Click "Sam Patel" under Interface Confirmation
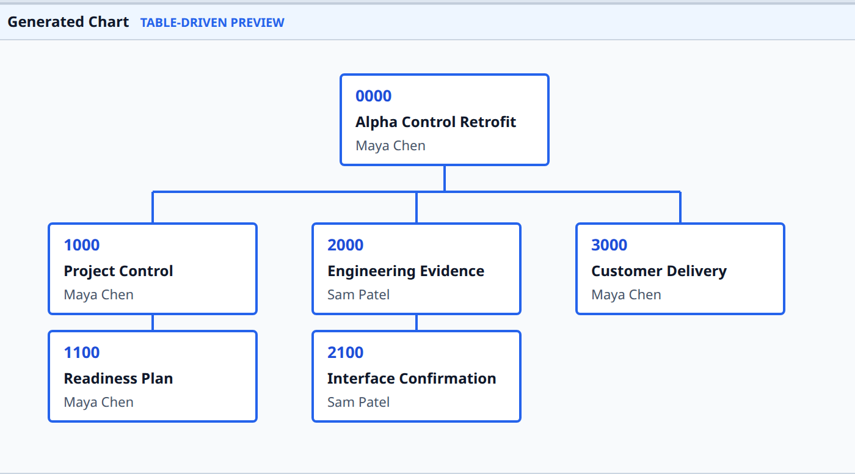This screenshot has height=474, width=855. click(358, 403)
